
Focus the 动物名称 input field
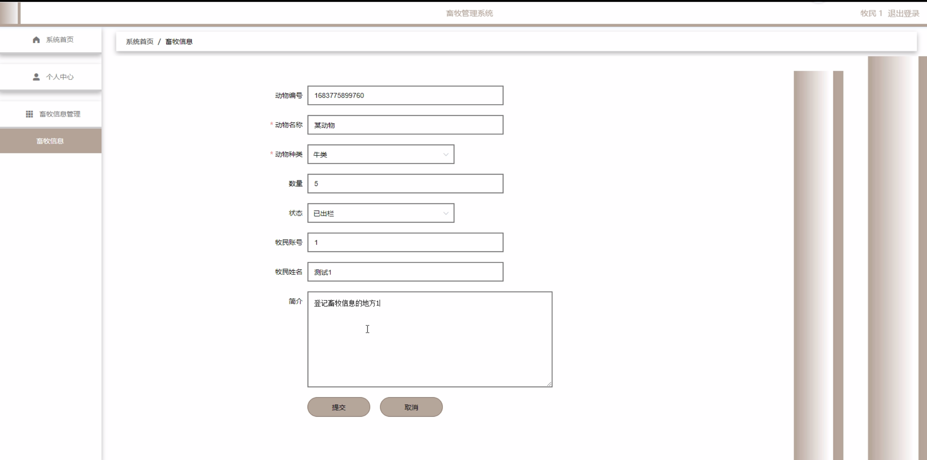click(405, 125)
